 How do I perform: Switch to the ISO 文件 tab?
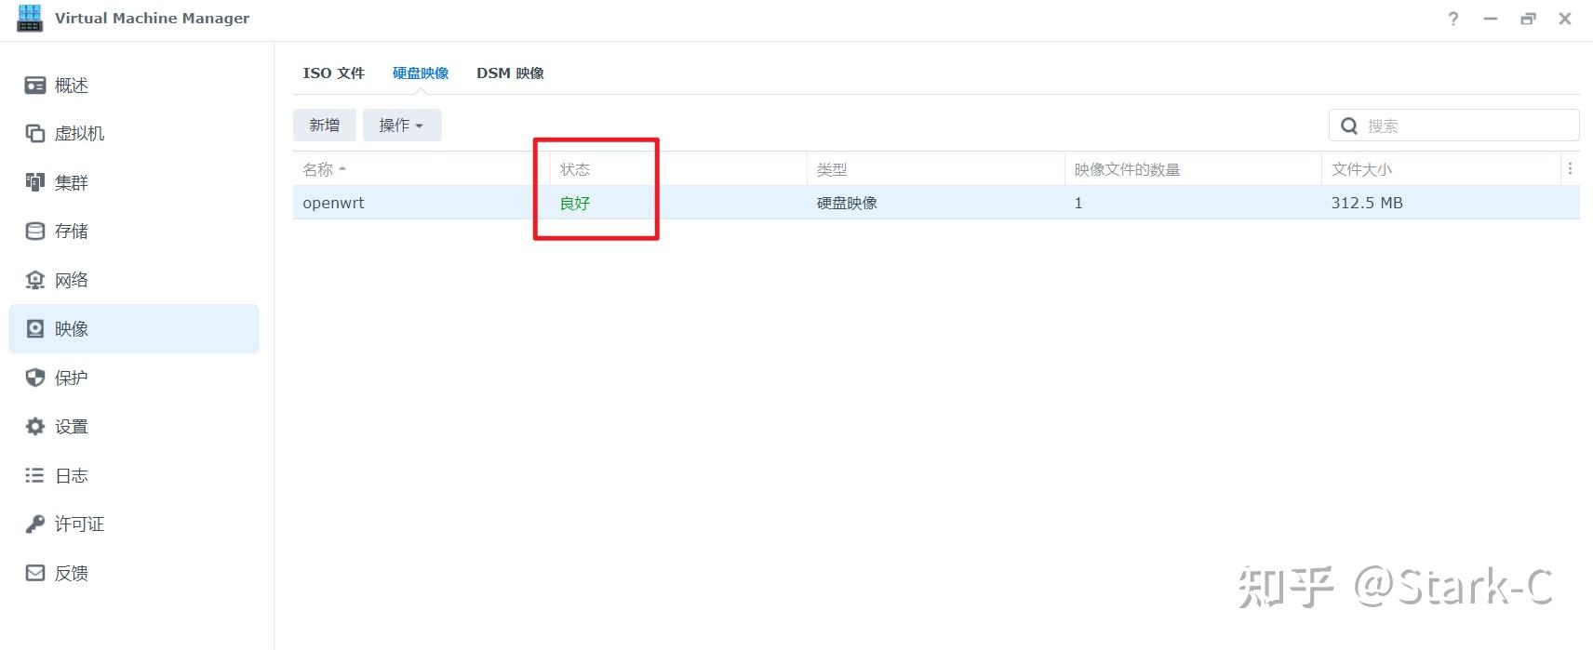(x=334, y=73)
